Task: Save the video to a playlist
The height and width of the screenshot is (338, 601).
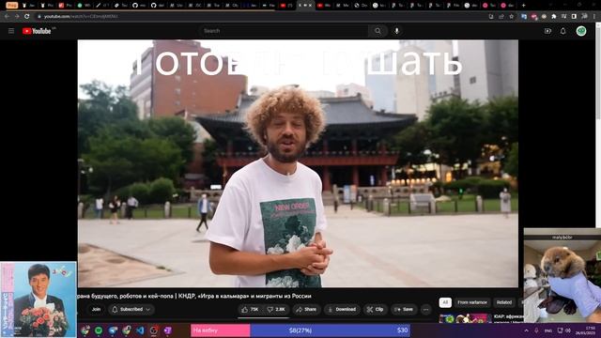Action: click(x=404, y=309)
